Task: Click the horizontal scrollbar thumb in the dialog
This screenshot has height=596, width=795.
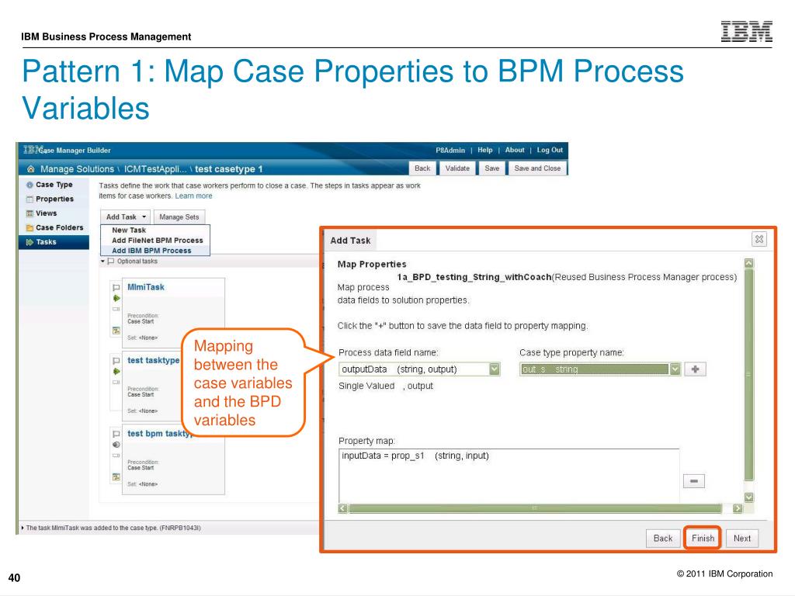Action: (535, 508)
